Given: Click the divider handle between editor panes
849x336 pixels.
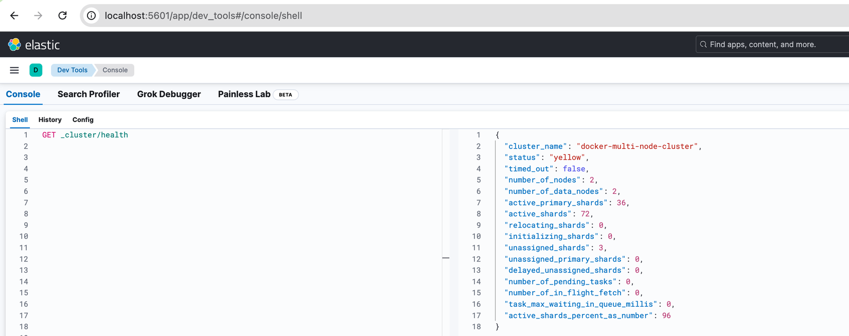Looking at the screenshot, I should tap(446, 258).
